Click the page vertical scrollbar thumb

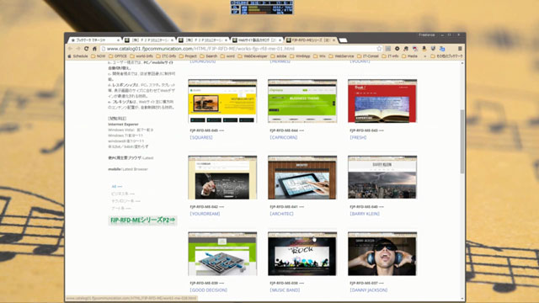click(x=462, y=141)
